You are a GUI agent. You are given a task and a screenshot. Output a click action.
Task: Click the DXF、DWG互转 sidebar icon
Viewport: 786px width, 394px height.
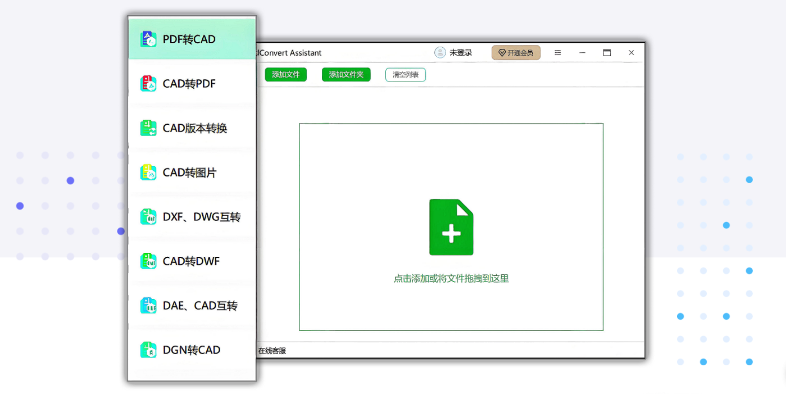(148, 217)
